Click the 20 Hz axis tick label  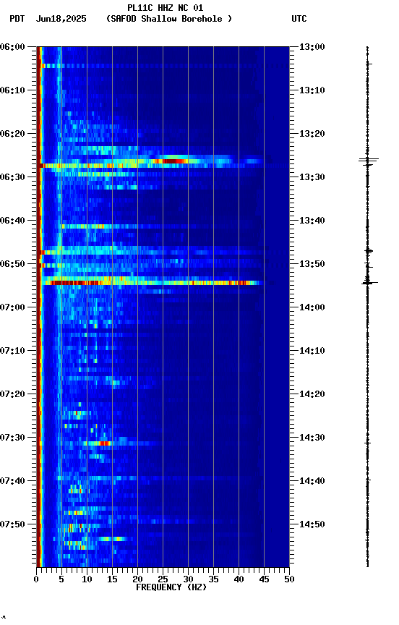(137, 579)
